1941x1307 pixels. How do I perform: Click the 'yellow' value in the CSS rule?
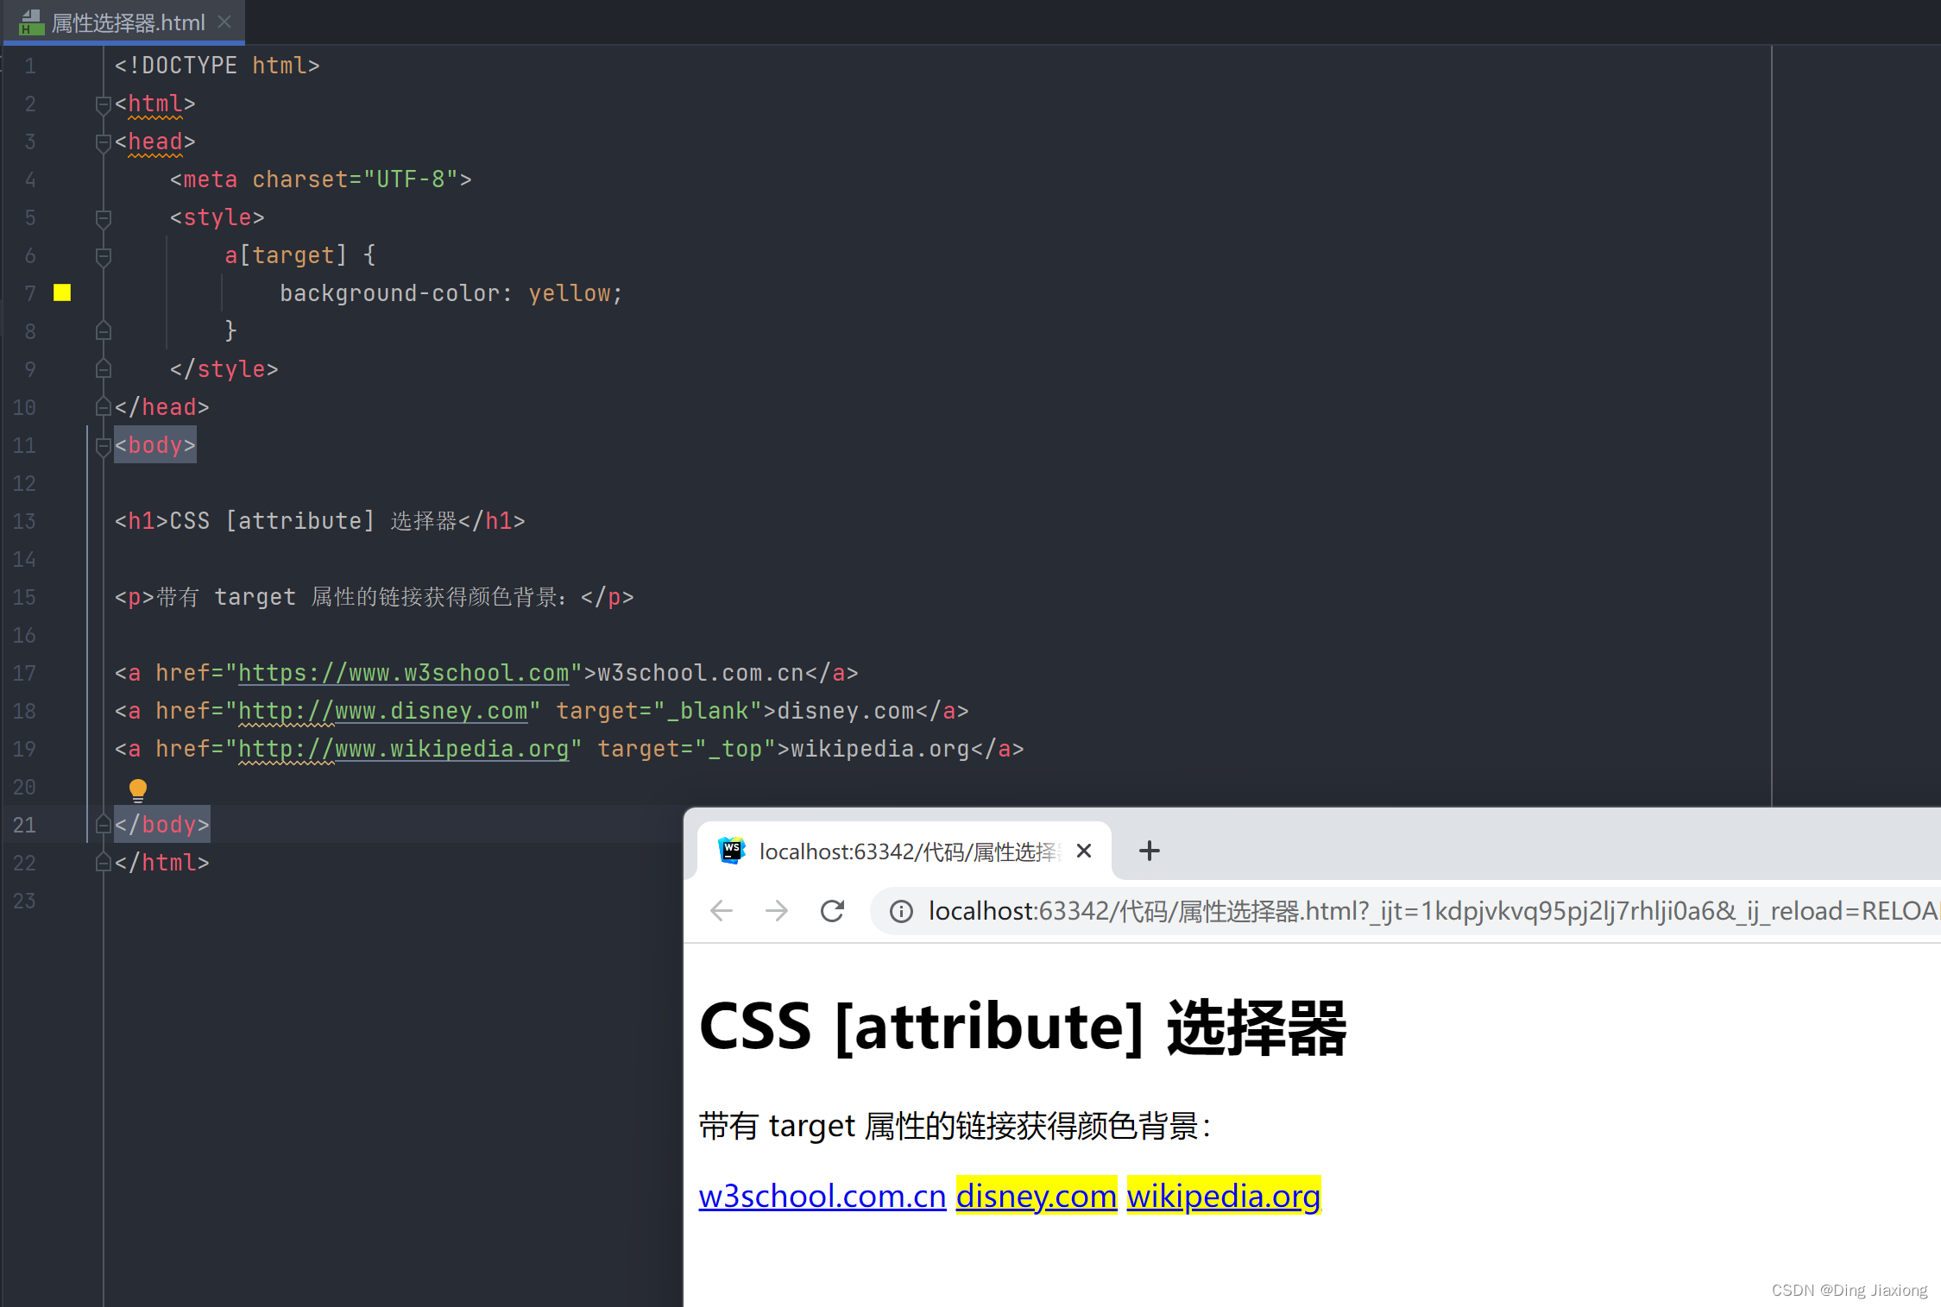[570, 293]
